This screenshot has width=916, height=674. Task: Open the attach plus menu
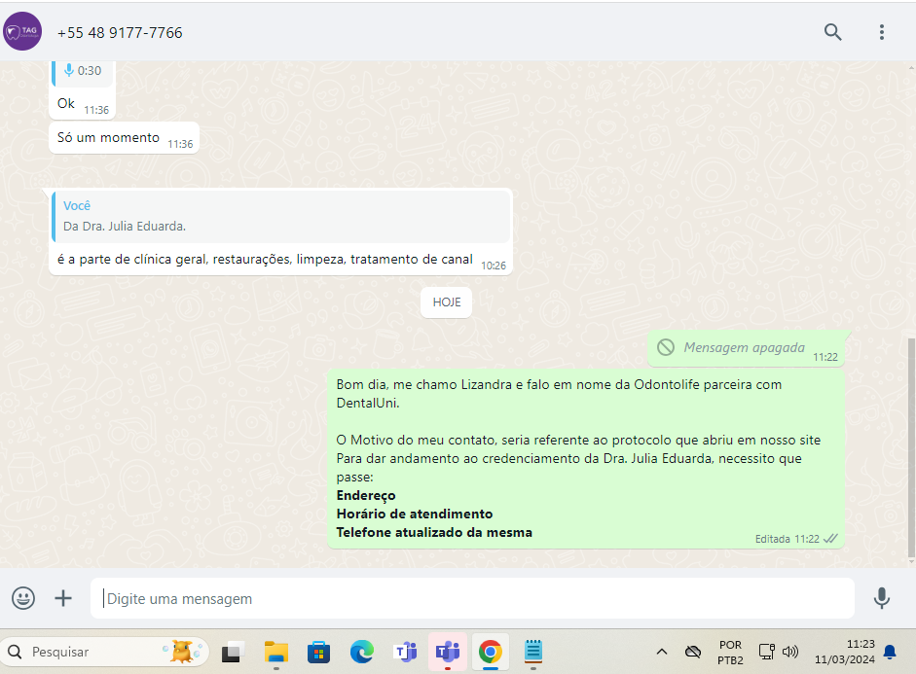point(63,598)
